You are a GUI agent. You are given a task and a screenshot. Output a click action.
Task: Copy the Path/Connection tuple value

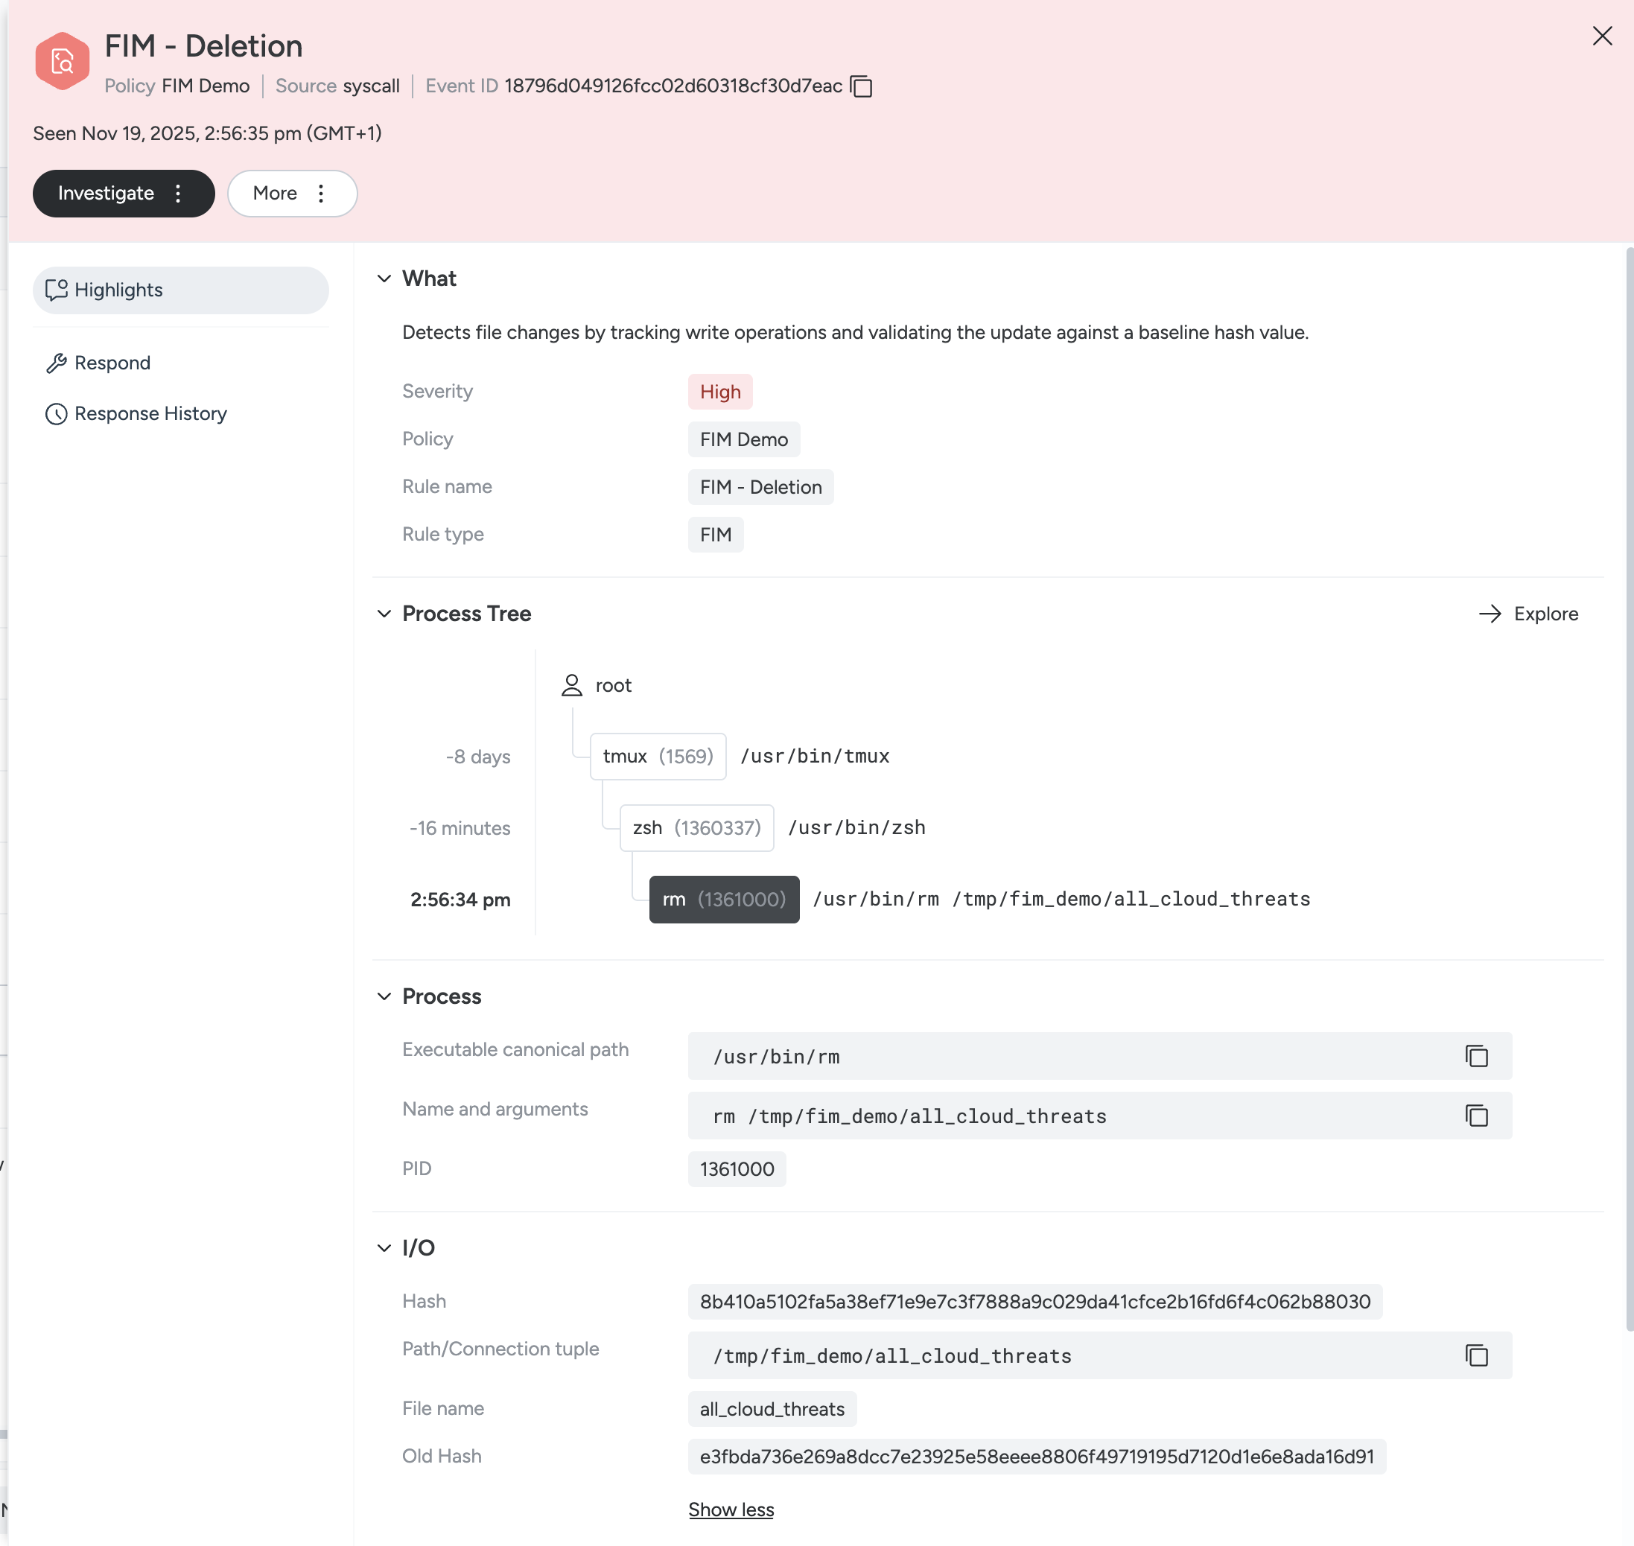click(x=1476, y=1355)
